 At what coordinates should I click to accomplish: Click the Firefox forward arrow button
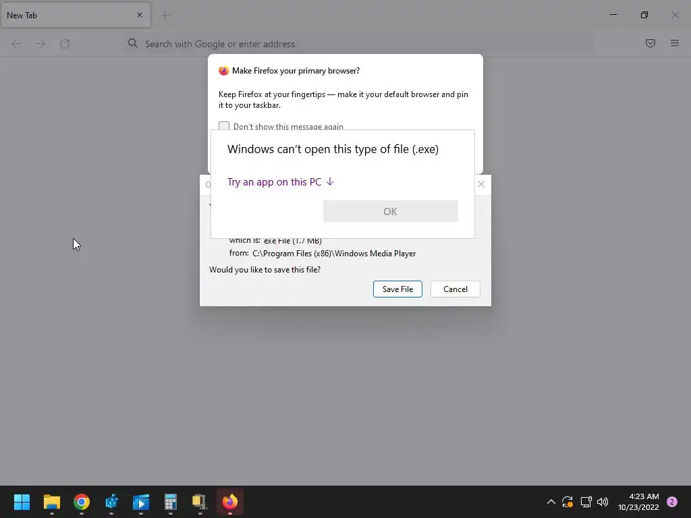(x=40, y=44)
